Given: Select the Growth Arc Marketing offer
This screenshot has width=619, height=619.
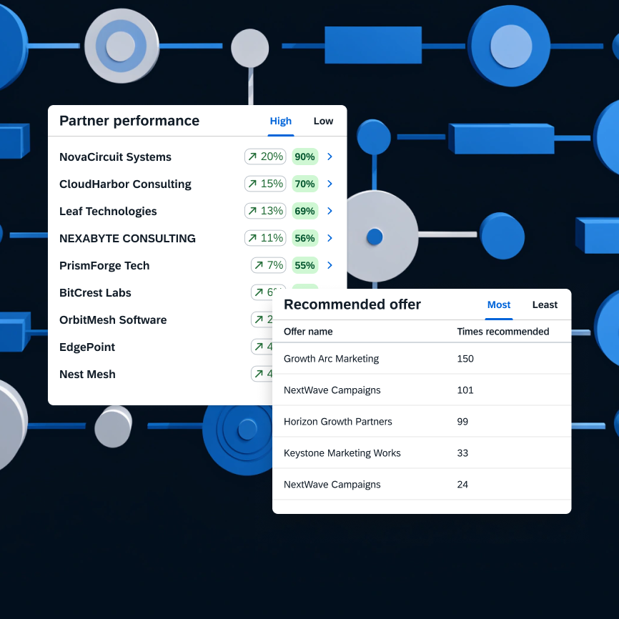Looking at the screenshot, I should coord(331,359).
